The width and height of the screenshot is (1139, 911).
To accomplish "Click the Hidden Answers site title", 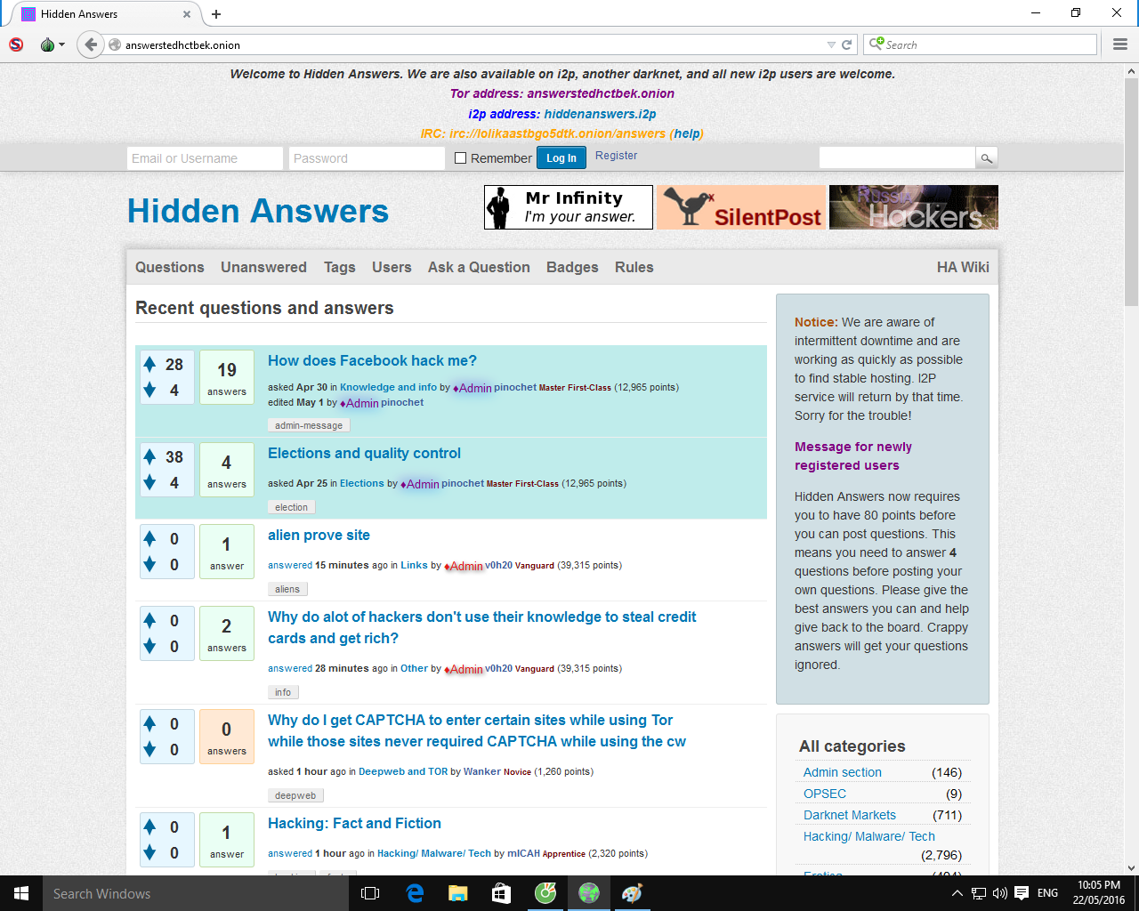I will pyautogui.click(x=258, y=211).
